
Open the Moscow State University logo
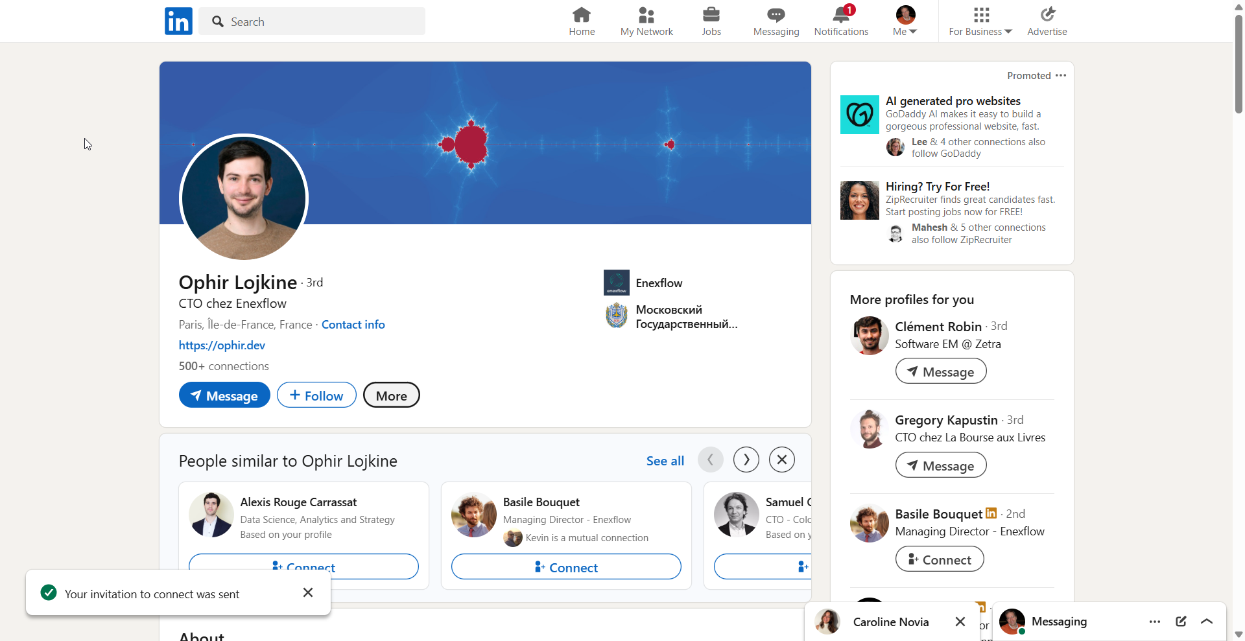tap(617, 316)
